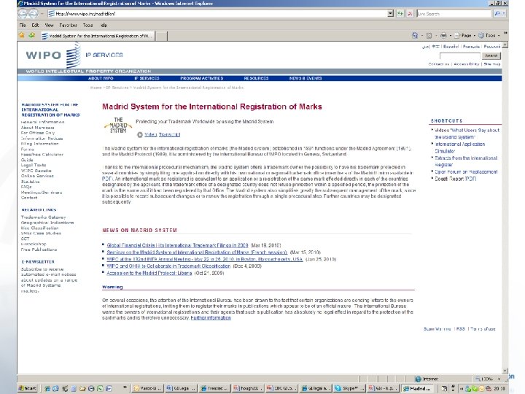Click The Madrid System logo image

pos(118,125)
